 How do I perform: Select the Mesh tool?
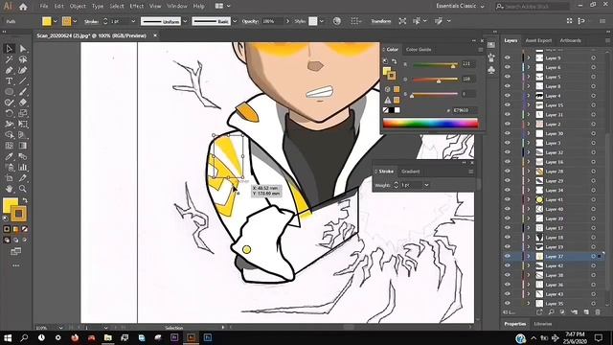pos(9,146)
